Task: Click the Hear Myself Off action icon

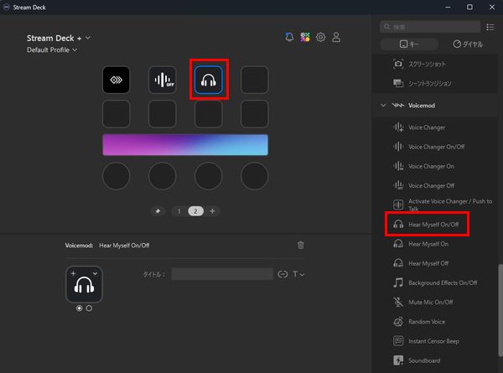Action: pyautogui.click(x=398, y=263)
